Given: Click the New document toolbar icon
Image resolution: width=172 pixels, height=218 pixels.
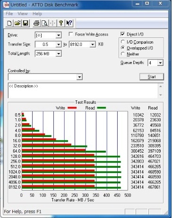Looking at the screenshot, I should (9, 23).
